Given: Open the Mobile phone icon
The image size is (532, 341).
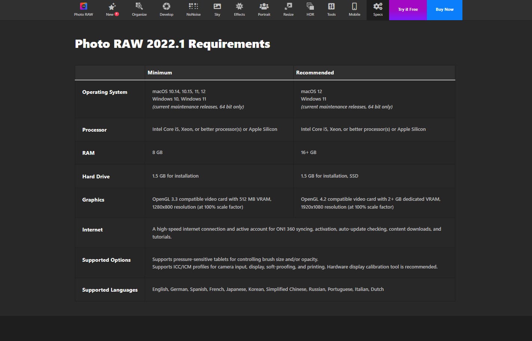Looking at the screenshot, I should point(354,6).
